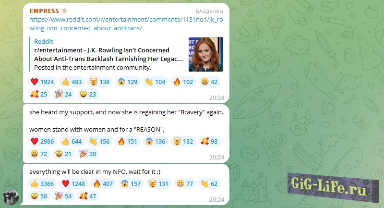
Task: Click the fire reaction showing 102
Action: coord(183,82)
